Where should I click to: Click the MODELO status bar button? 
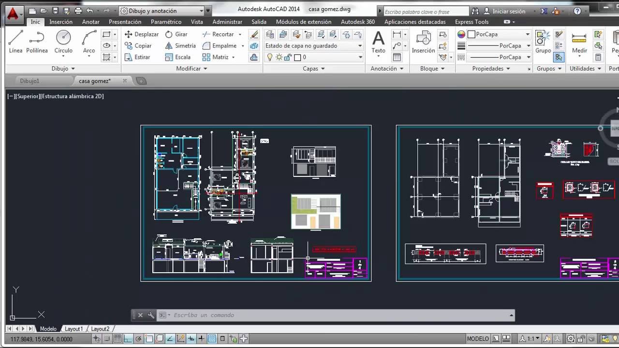click(x=477, y=339)
